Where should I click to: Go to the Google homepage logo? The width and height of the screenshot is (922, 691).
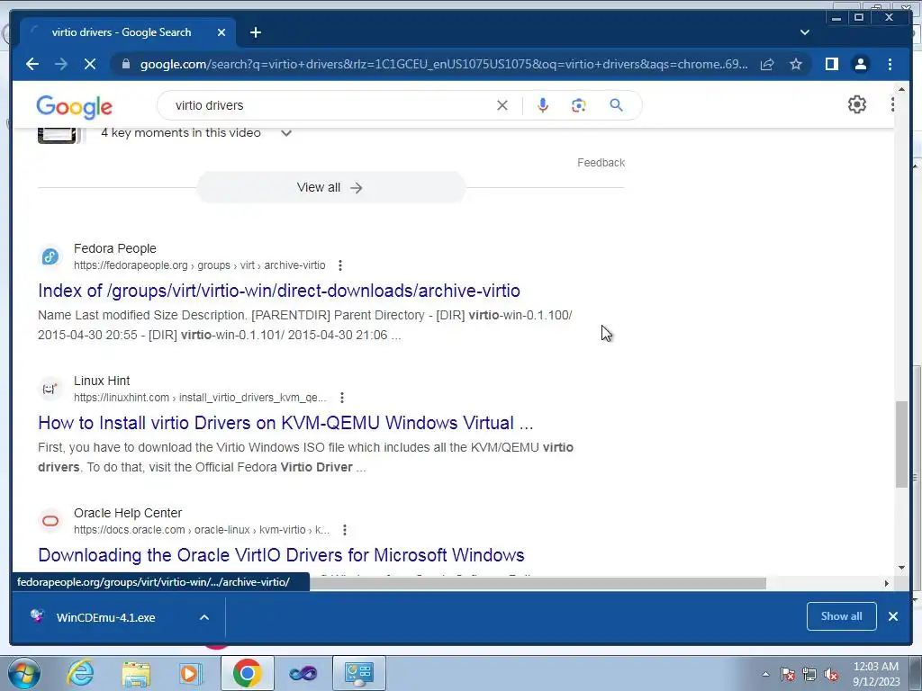tap(74, 107)
